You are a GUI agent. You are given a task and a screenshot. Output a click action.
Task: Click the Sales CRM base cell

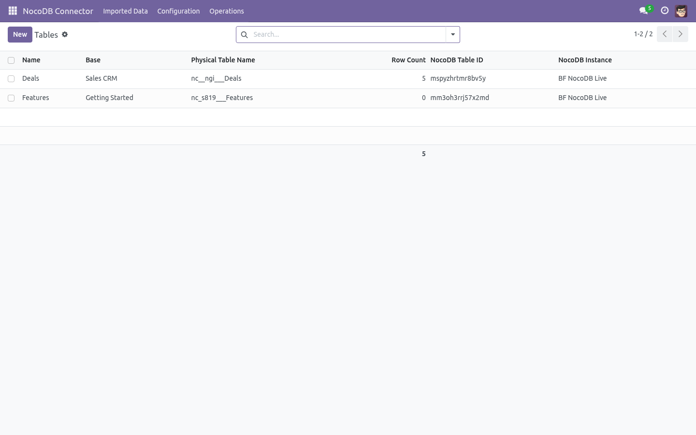pyautogui.click(x=101, y=78)
